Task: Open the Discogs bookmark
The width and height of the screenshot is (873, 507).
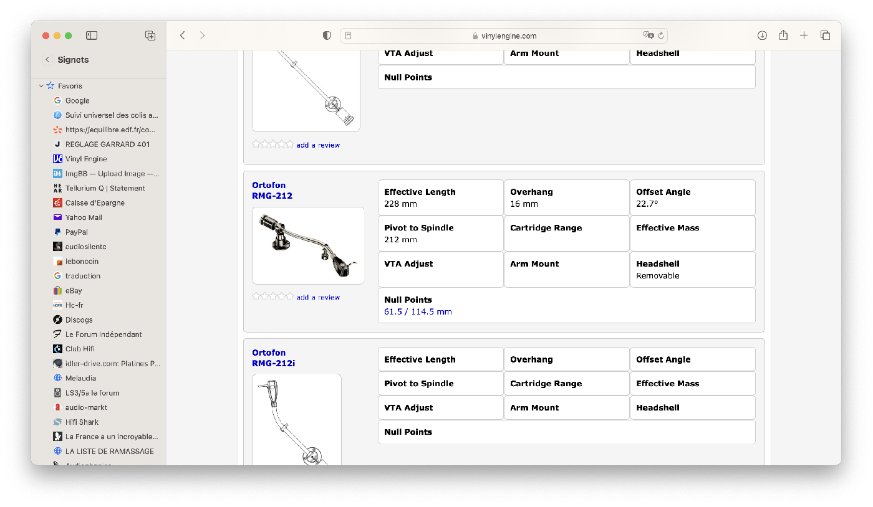Action: (x=79, y=320)
